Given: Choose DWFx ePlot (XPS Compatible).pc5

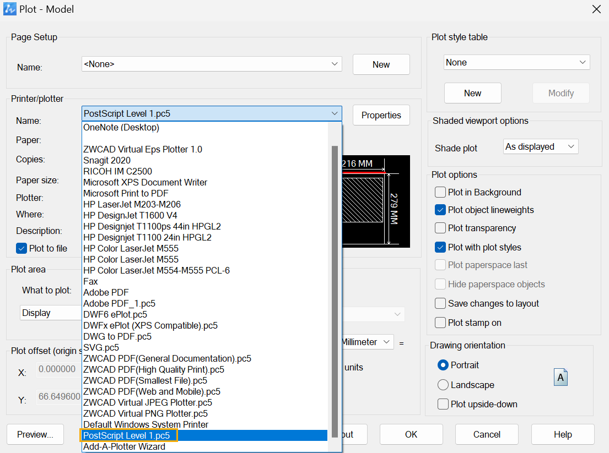Looking at the screenshot, I should pyautogui.click(x=205, y=325).
